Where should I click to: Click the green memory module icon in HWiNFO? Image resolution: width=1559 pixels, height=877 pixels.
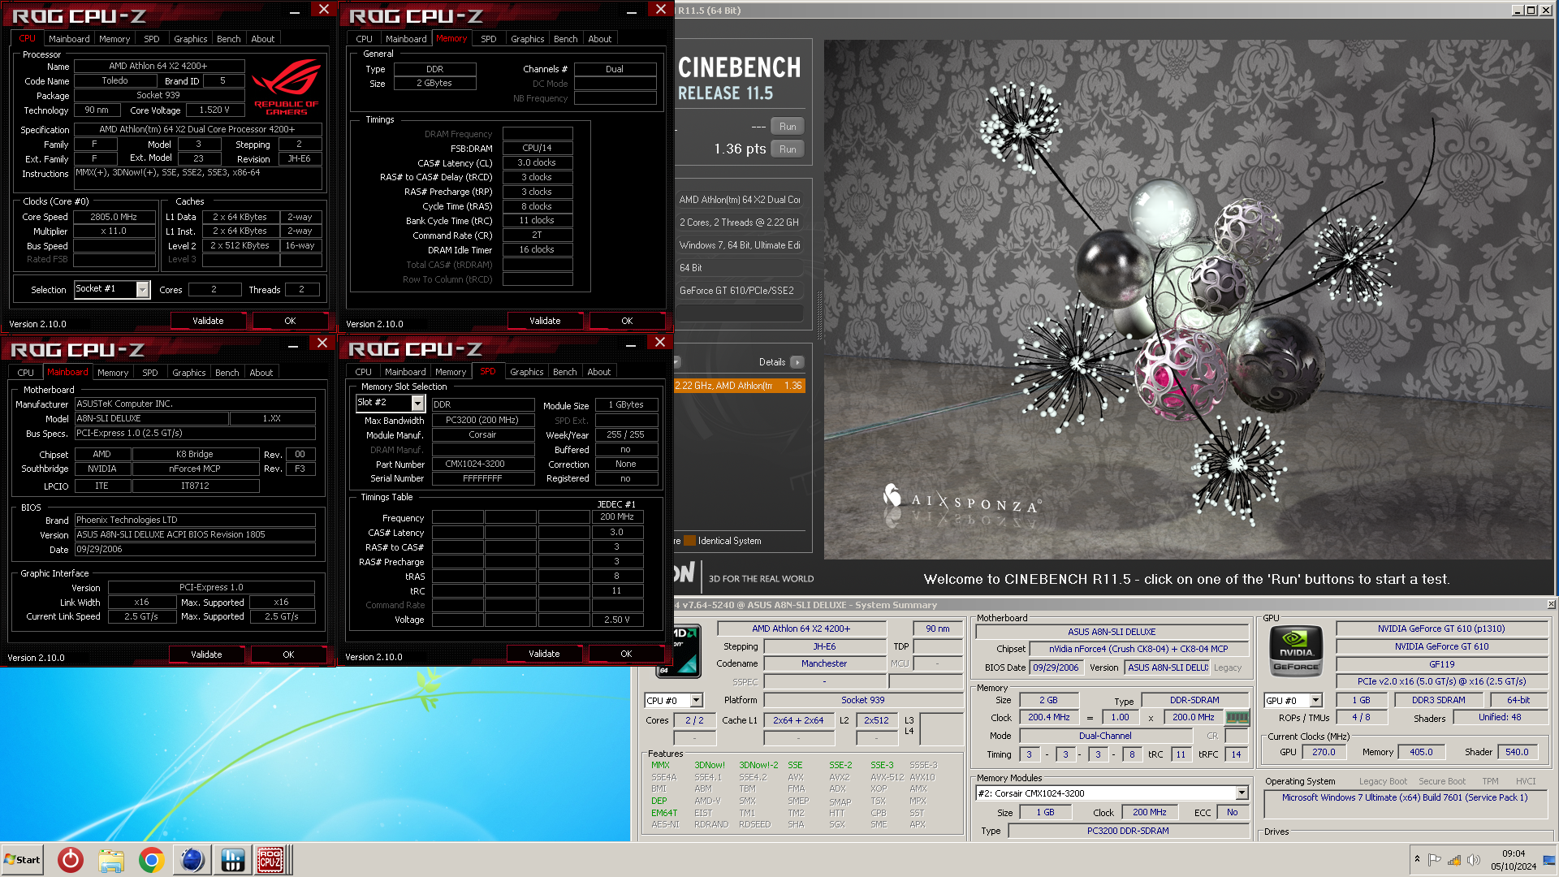[1237, 717]
